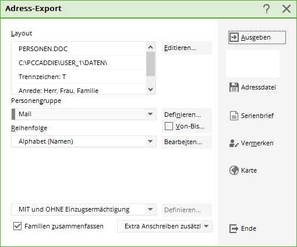This screenshot has width=297, height=247.
Task: Enable the Von-Bis checkbox
Action: [x=169, y=126]
